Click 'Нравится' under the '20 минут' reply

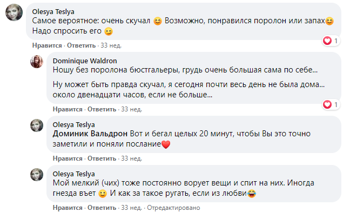[x=68, y=158]
